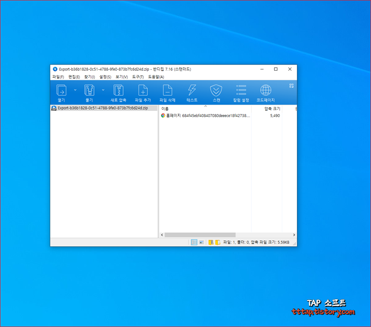Expand the dropdown arrow next to 열기
371x327 pixels.
(x=75, y=90)
